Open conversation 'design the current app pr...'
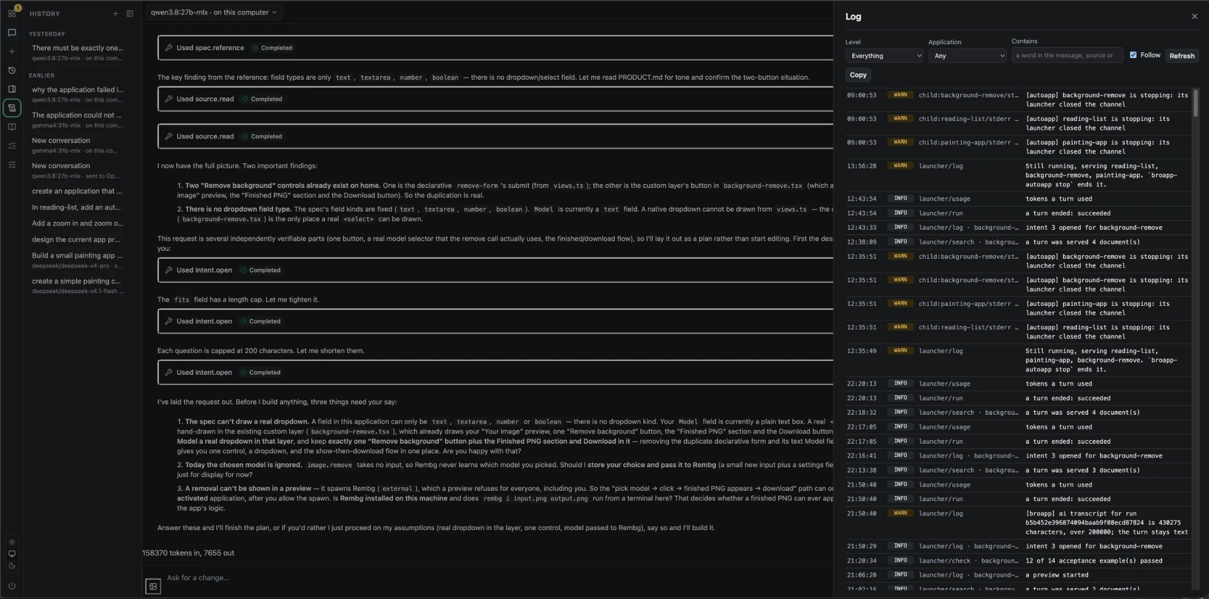 [x=77, y=239]
